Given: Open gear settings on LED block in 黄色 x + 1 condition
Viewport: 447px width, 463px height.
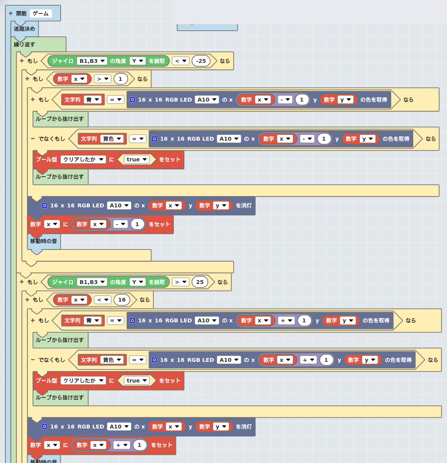Looking at the screenshot, I should click(x=154, y=360).
